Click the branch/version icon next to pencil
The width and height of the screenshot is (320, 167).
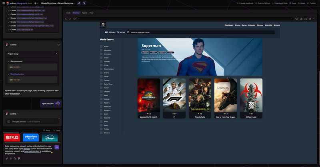click(x=84, y=3)
